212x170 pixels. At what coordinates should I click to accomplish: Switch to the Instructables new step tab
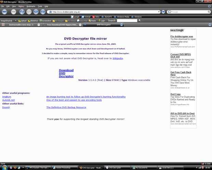pyautogui.click(x=21, y=25)
